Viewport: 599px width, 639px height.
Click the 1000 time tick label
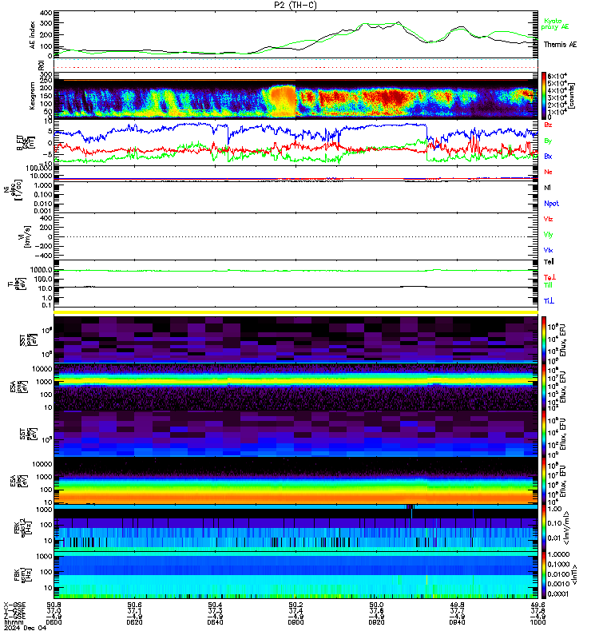click(x=538, y=622)
